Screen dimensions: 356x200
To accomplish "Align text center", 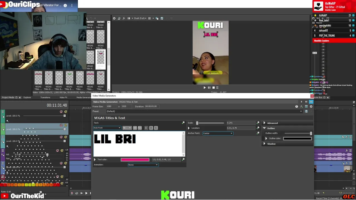I will click(x=151, y=128).
